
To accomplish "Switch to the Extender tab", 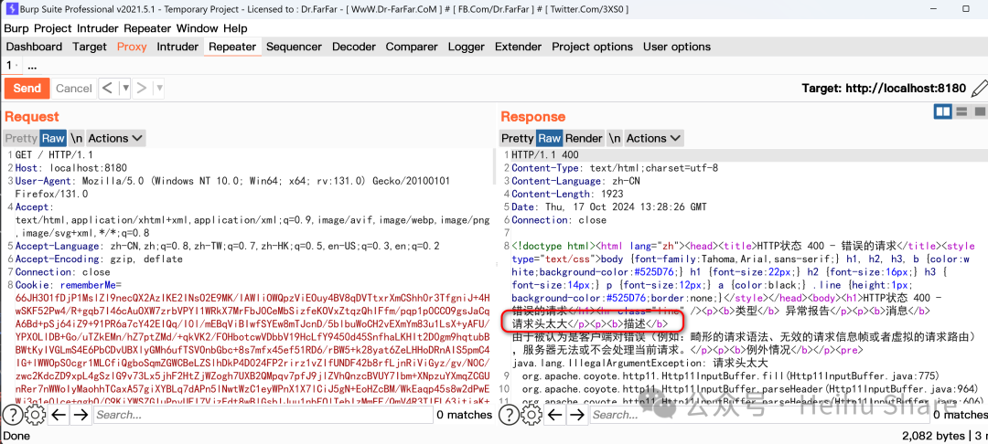I will 518,47.
